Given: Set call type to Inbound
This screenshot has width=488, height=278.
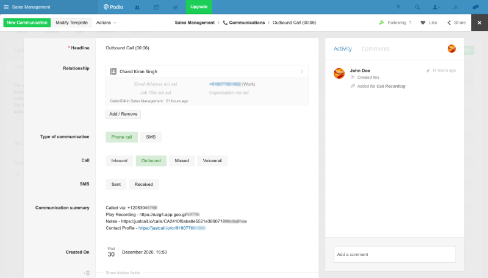Looking at the screenshot, I should [119, 161].
